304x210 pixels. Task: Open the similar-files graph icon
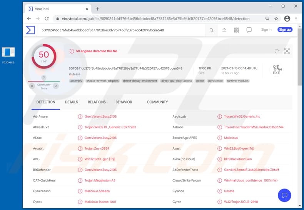(x=287, y=51)
